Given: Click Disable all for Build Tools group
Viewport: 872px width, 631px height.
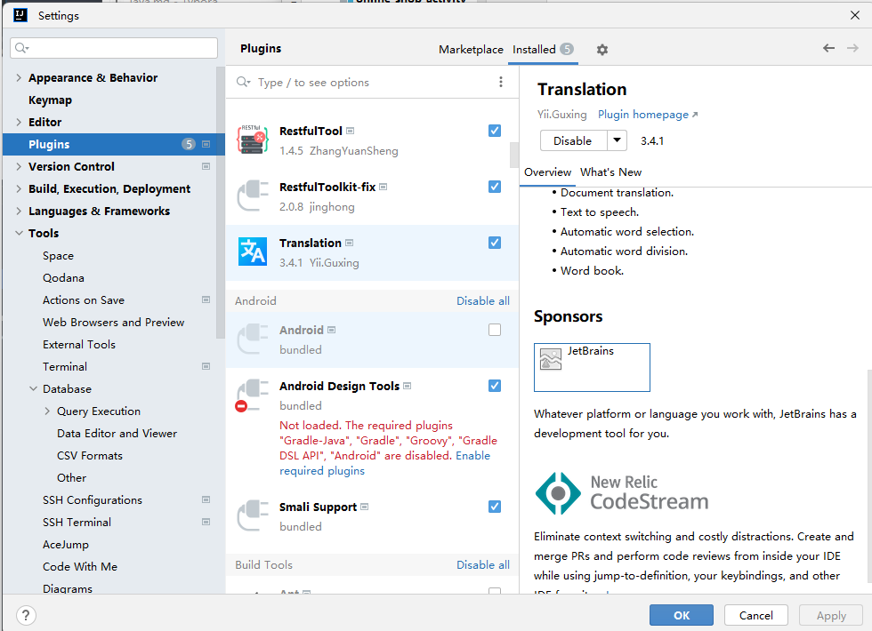Looking at the screenshot, I should [482, 565].
